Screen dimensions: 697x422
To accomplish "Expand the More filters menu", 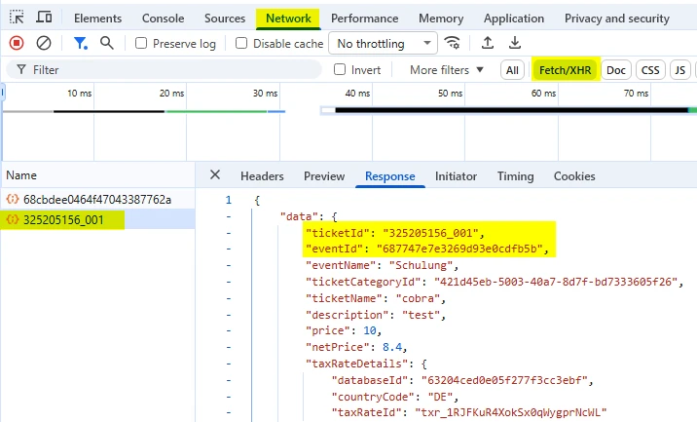I will 447,70.
